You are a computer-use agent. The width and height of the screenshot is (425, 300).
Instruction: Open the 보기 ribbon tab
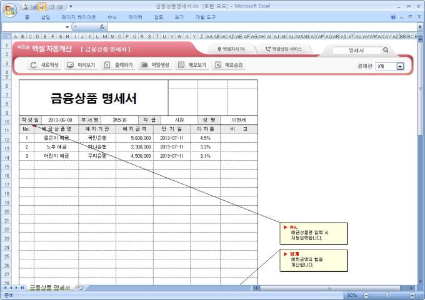[179, 17]
